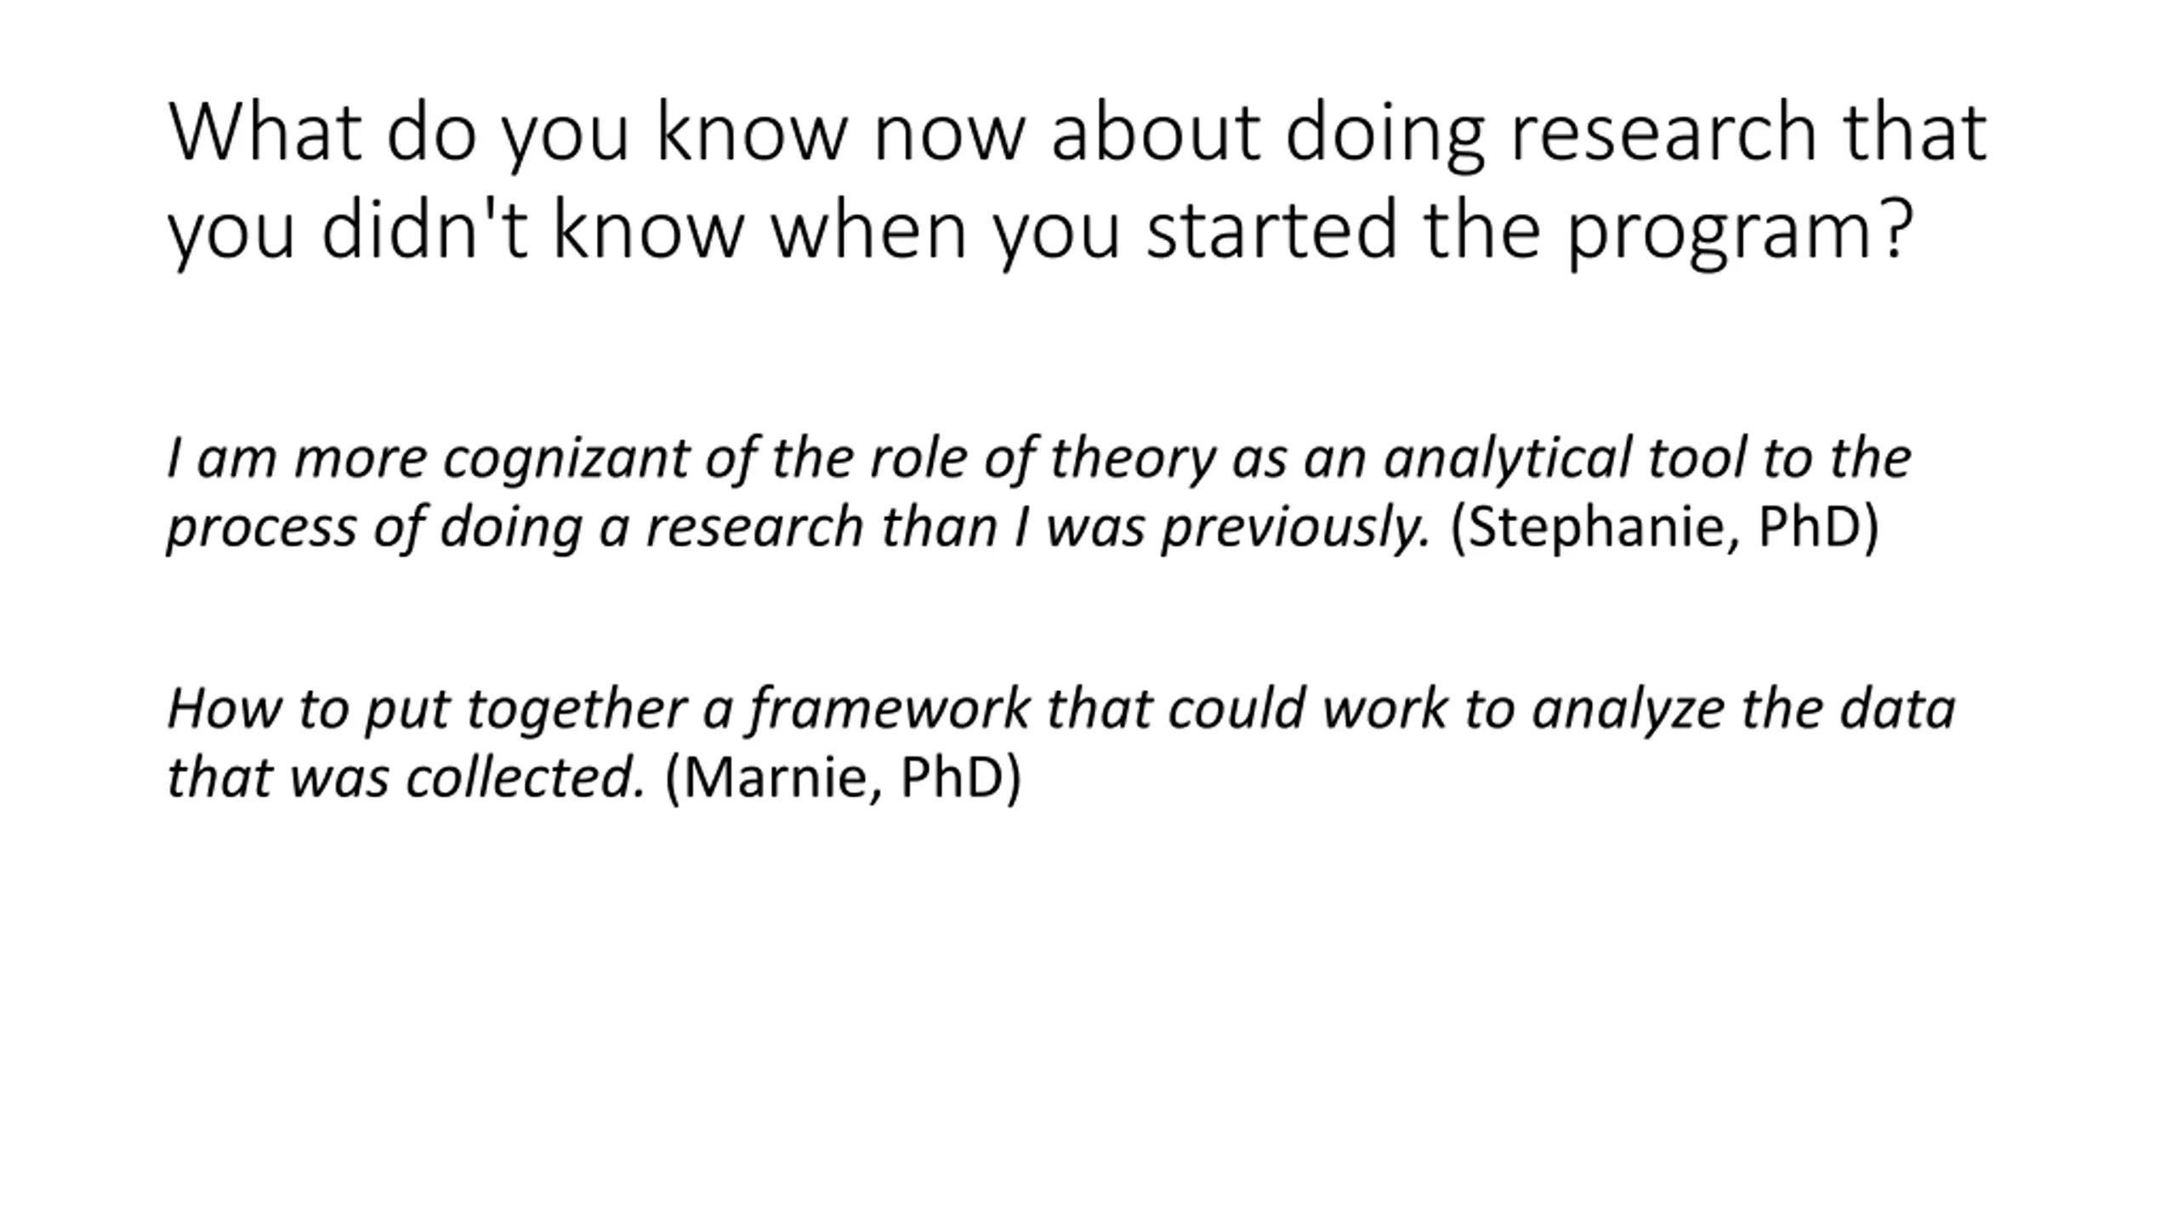
Task: Click the word "process" in first quote
Action: 261,527
